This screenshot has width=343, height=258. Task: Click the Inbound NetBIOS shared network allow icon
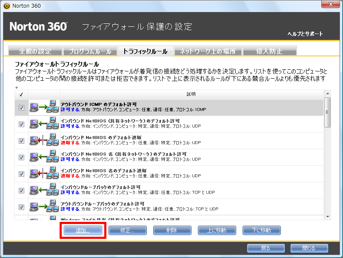[44, 124]
